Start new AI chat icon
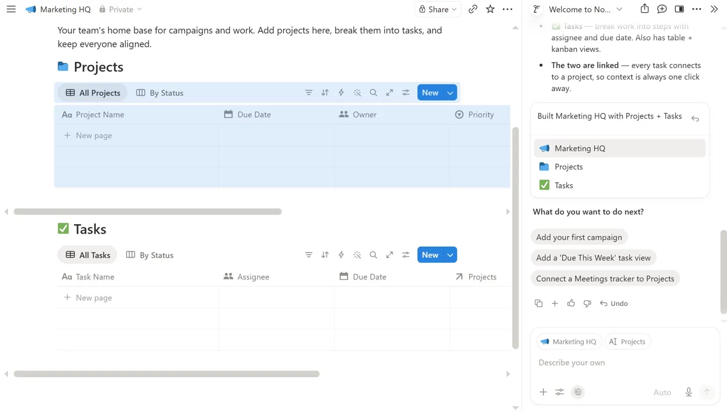 [x=662, y=9]
